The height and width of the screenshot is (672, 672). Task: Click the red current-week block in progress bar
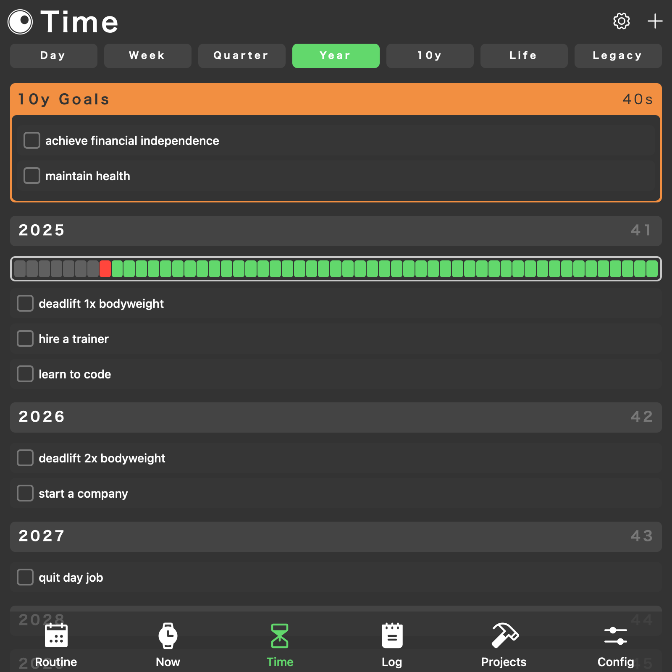click(105, 269)
